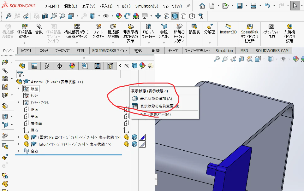Viewport: 304px width, 191px height.
Task: Open the Save icon dropdown arrow
Action: [246, 6]
